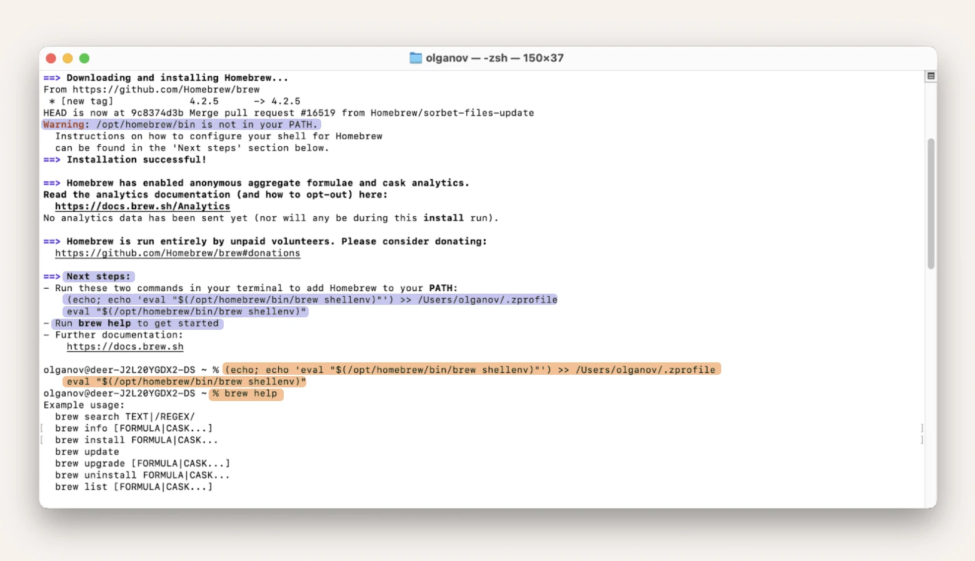Click the 'brew update' example line
Image resolution: width=975 pixels, height=561 pixels.
coord(87,451)
